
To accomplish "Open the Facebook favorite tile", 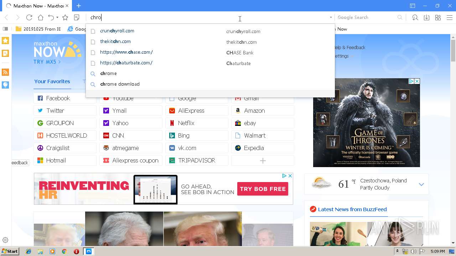I will click(x=65, y=98).
